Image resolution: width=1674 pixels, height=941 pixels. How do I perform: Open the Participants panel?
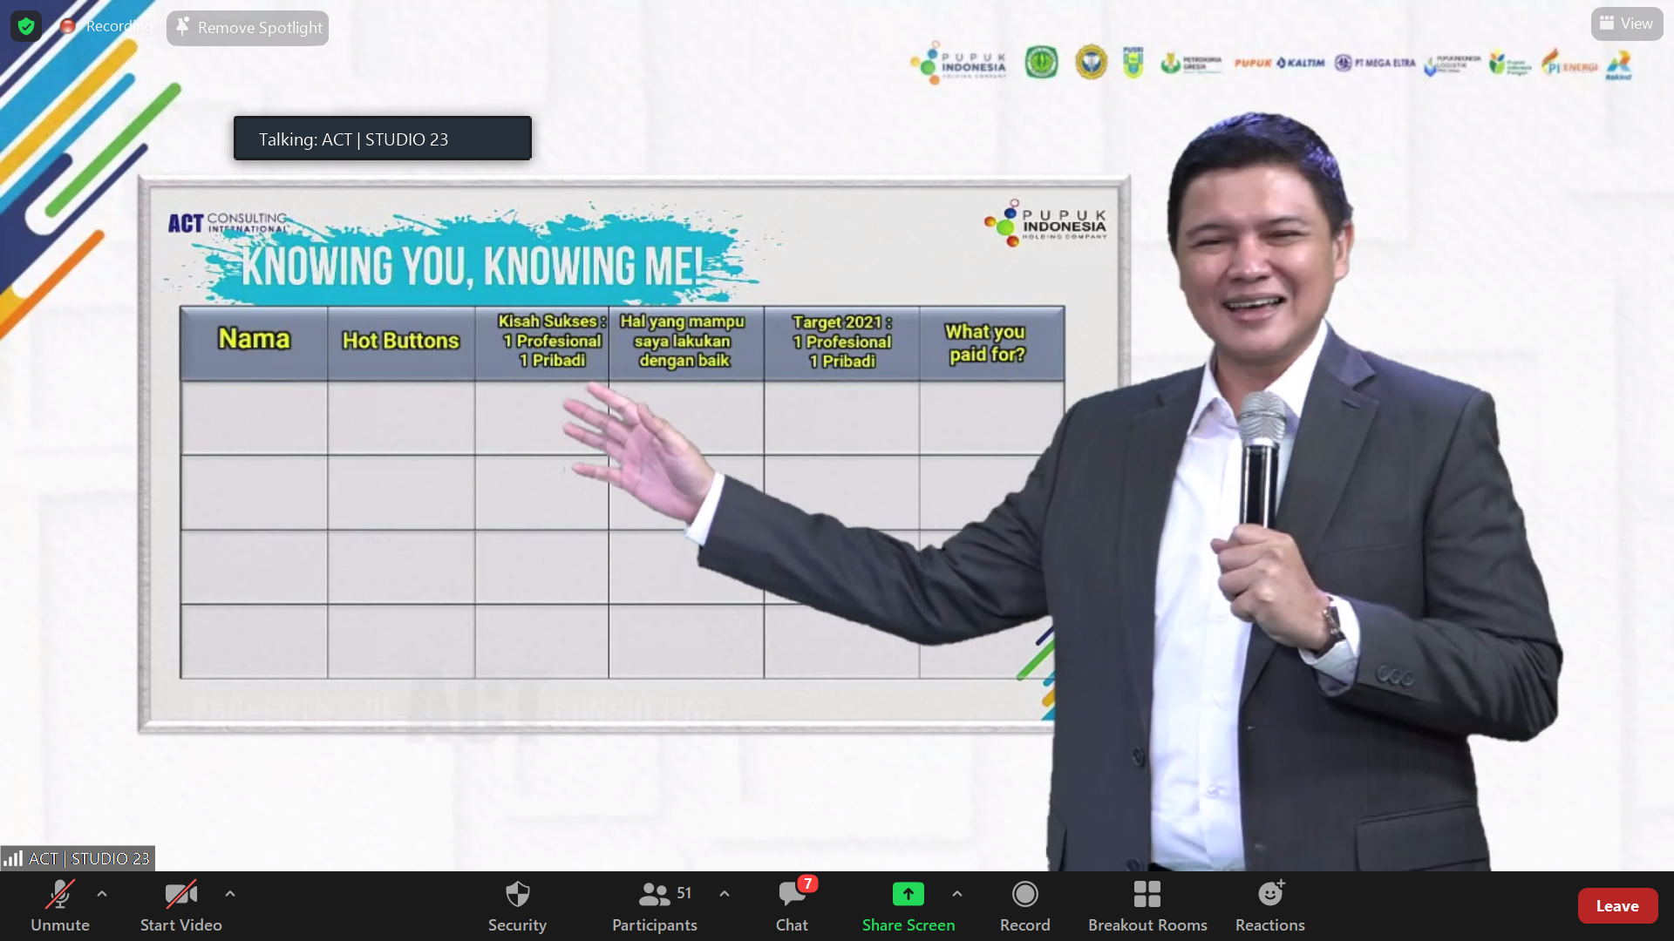654,895
